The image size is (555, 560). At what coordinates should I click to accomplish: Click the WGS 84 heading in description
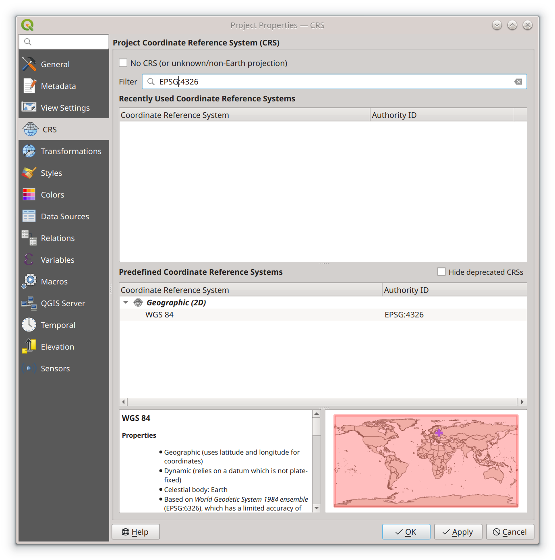136,418
